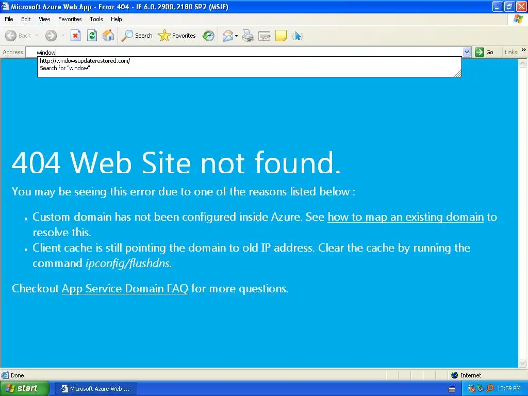Open the Address bar dropdown arrow

click(x=467, y=52)
